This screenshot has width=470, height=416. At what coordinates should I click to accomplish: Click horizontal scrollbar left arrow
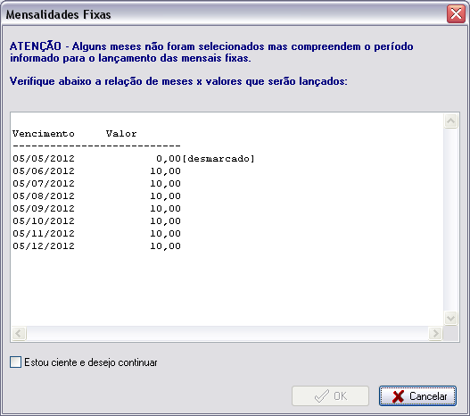(x=19, y=334)
